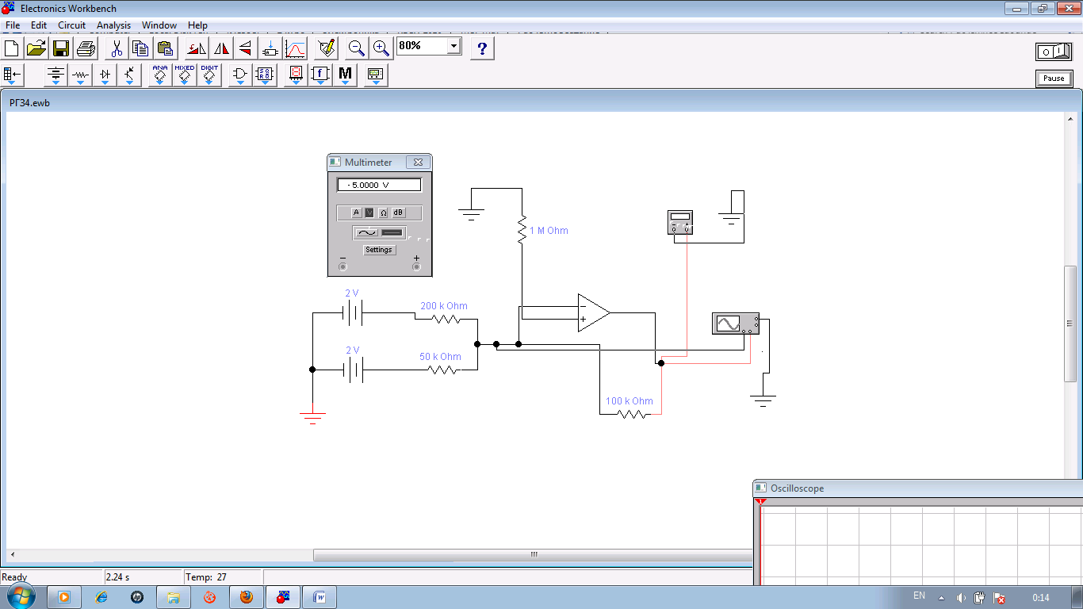Image resolution: width=1083 pixels, height=609 pixels.
Task: Open the Help menu
Action: coord(197,25)
